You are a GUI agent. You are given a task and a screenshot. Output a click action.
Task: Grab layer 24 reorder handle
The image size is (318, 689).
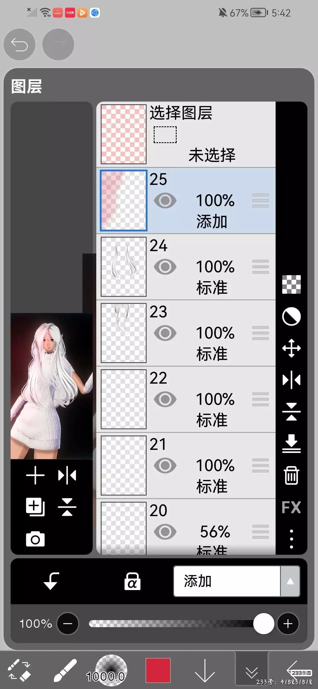[261, 267]
